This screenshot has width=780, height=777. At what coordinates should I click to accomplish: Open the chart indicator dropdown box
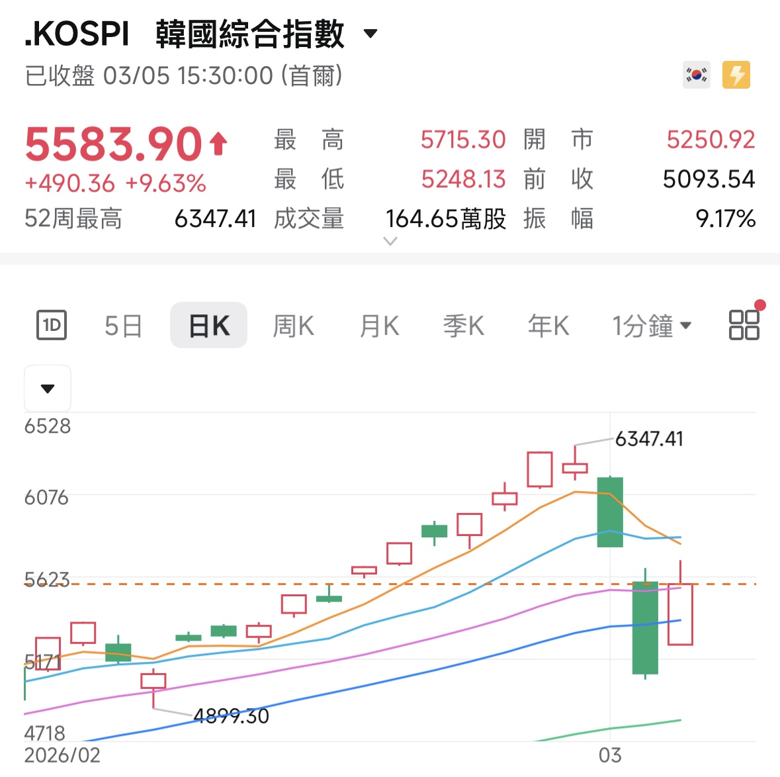48,388
